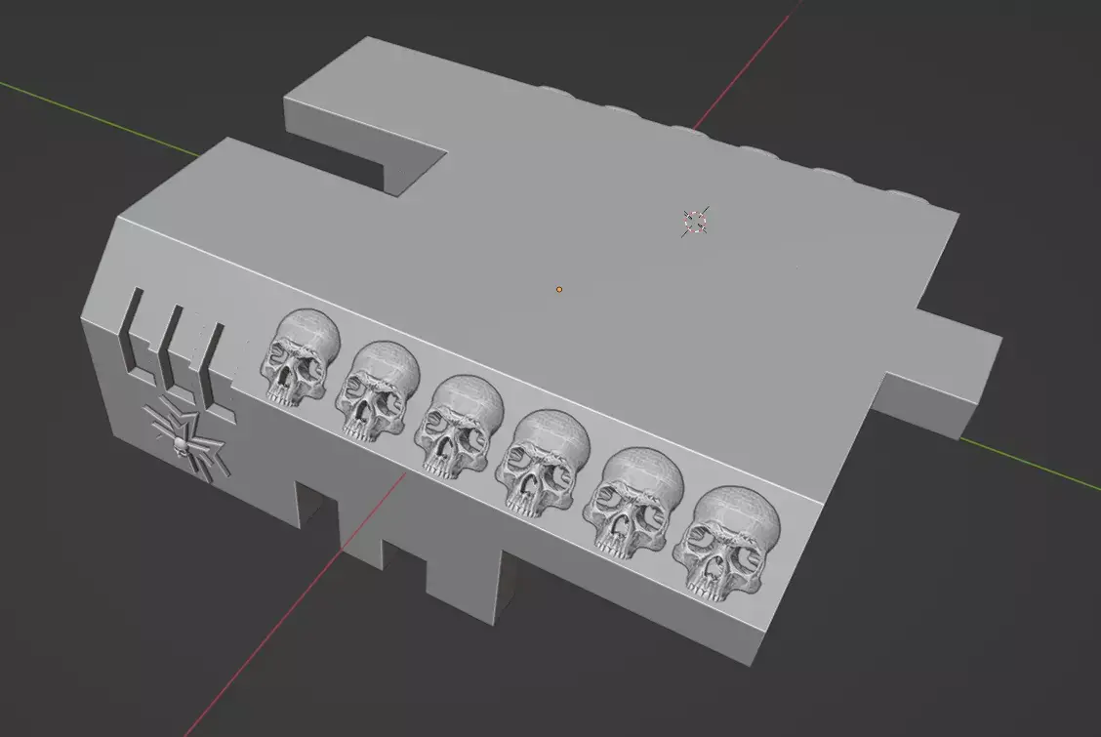Click the 3D cursor in the viewport
This screenshot has width=1101, height=737.
[695, 222]
